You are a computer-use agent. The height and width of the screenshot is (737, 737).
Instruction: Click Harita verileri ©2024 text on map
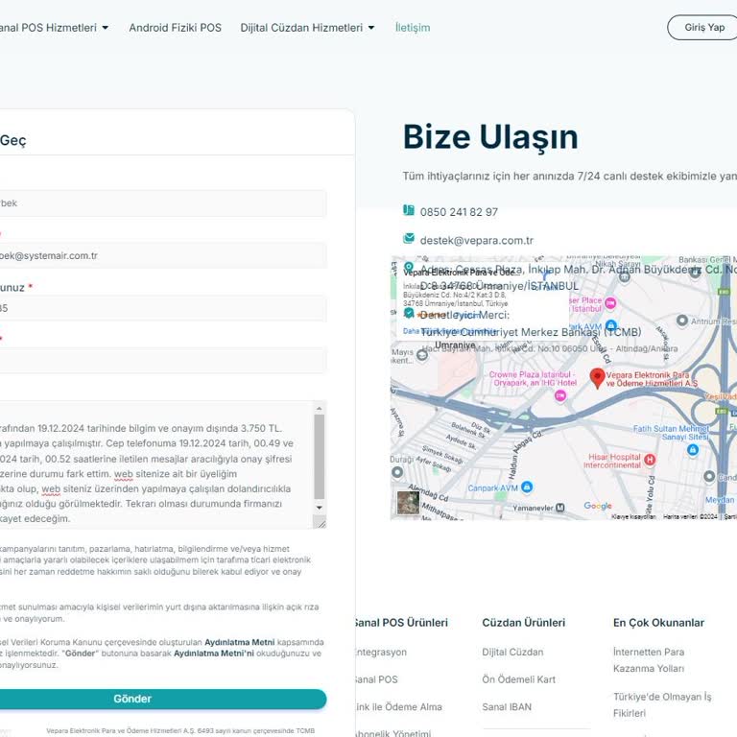[x=690, y=516]
